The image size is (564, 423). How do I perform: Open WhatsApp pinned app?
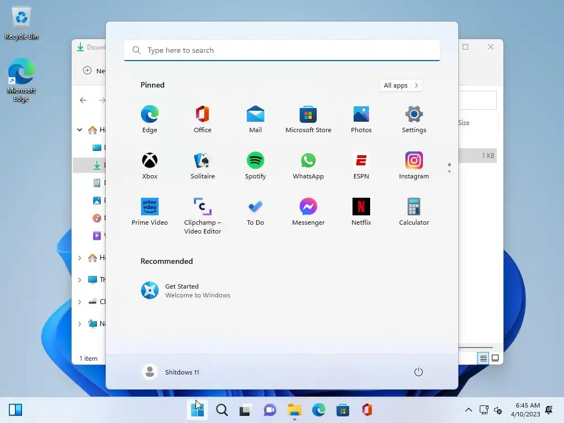pyautogui.click(x=308, y=166)
